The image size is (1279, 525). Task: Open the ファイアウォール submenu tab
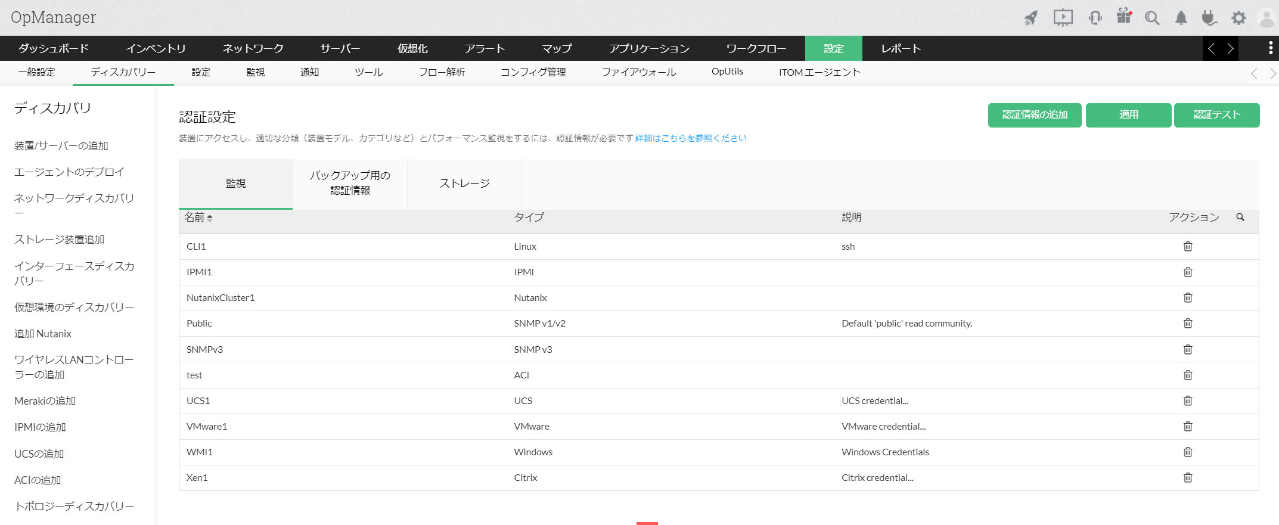[639, 72]
